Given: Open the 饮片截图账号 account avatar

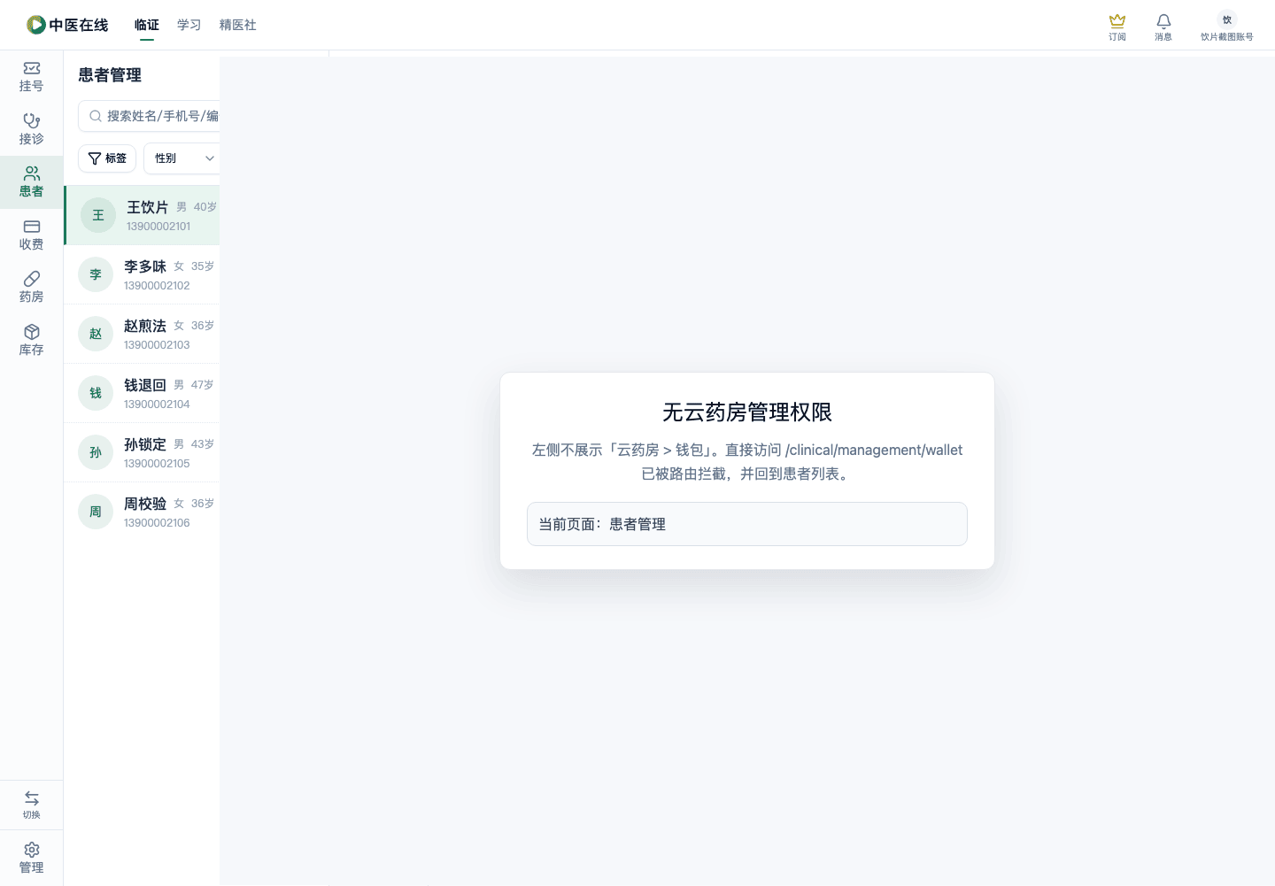Looking at the screenshot, I should point(1227,27).
